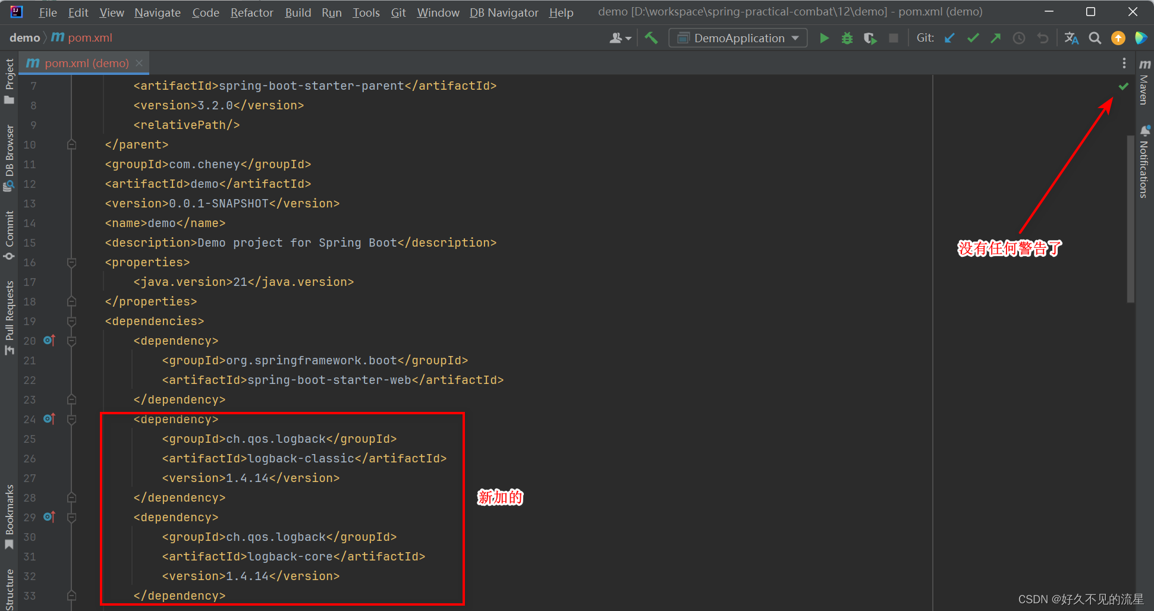The height and width of the screenshot is (611, 1154).
Task: Run with coverage shield icon
Action: [x=870, y=38]
